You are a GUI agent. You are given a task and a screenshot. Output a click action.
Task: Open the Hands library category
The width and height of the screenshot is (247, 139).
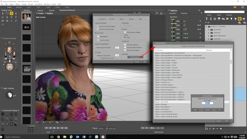coord(223,19)
